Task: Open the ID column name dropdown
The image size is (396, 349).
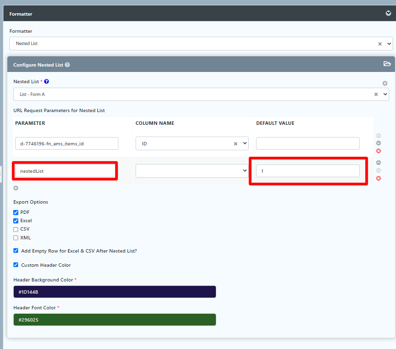Action: pos(245,143)
